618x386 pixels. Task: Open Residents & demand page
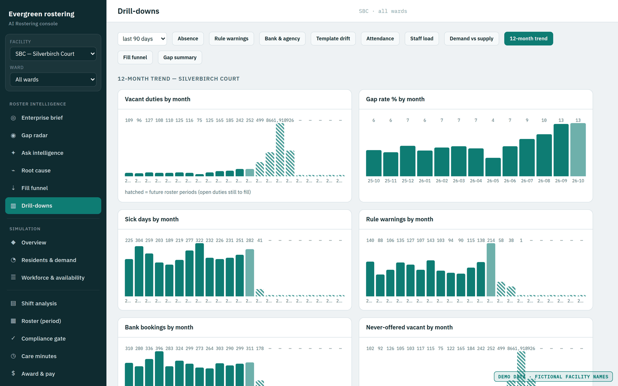[53, 260]
